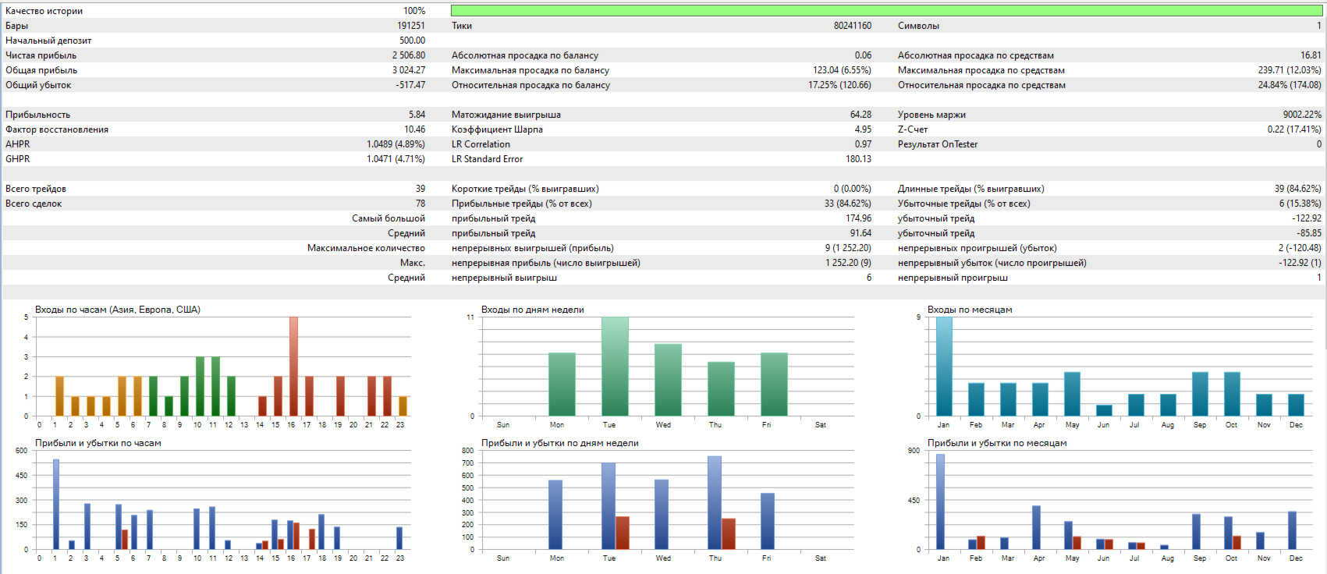This screenshot has width=1327, height=574.
Task: Click the initial deposit value '500.00'
Action: click(x=413, y=41)
